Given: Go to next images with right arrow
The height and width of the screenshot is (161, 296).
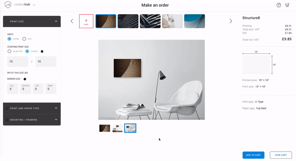Looking at the screenshot, I should 231,21.
